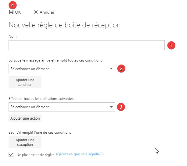The image size is (187, 166).
Task: Click the red badge numbered 2
Action: 121,68
